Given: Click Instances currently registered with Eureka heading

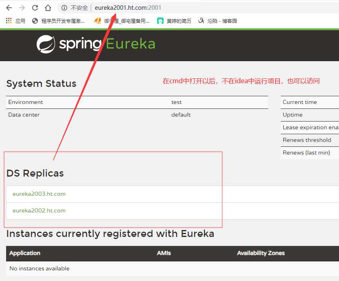Looking at the screenshot, I should 110,234.
